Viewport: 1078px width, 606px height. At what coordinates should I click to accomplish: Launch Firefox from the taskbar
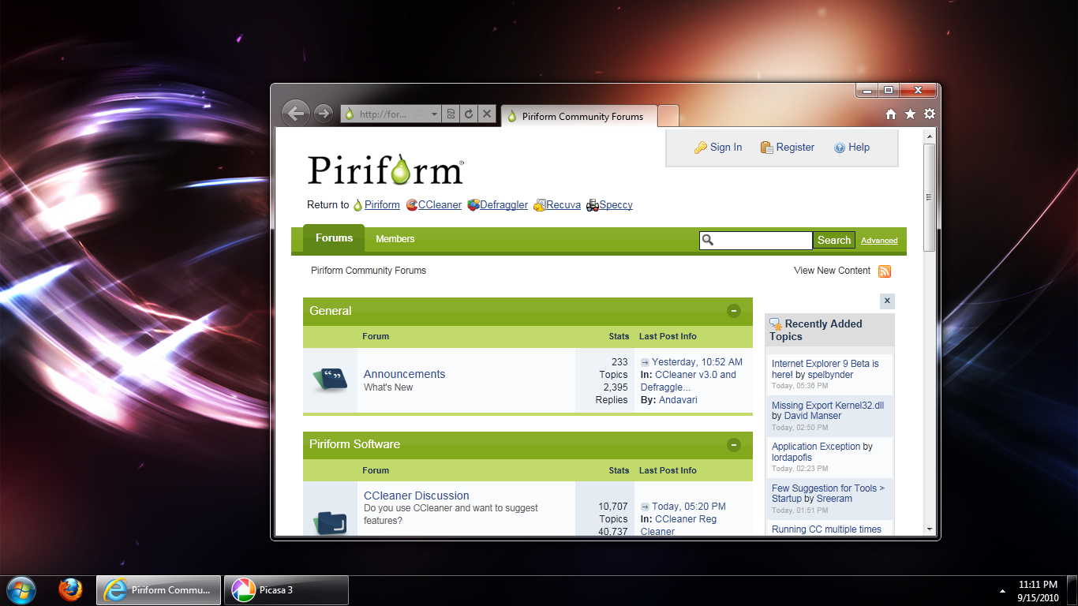point(70,589)
